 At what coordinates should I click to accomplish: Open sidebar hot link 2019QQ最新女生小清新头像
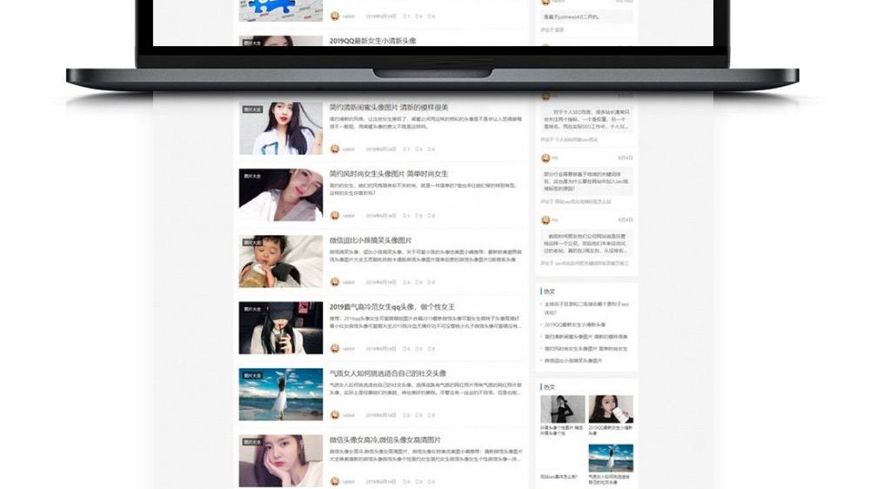[x=575, y=325]
